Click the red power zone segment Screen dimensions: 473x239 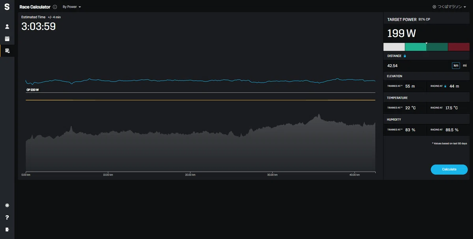click(x=459, y=47)
